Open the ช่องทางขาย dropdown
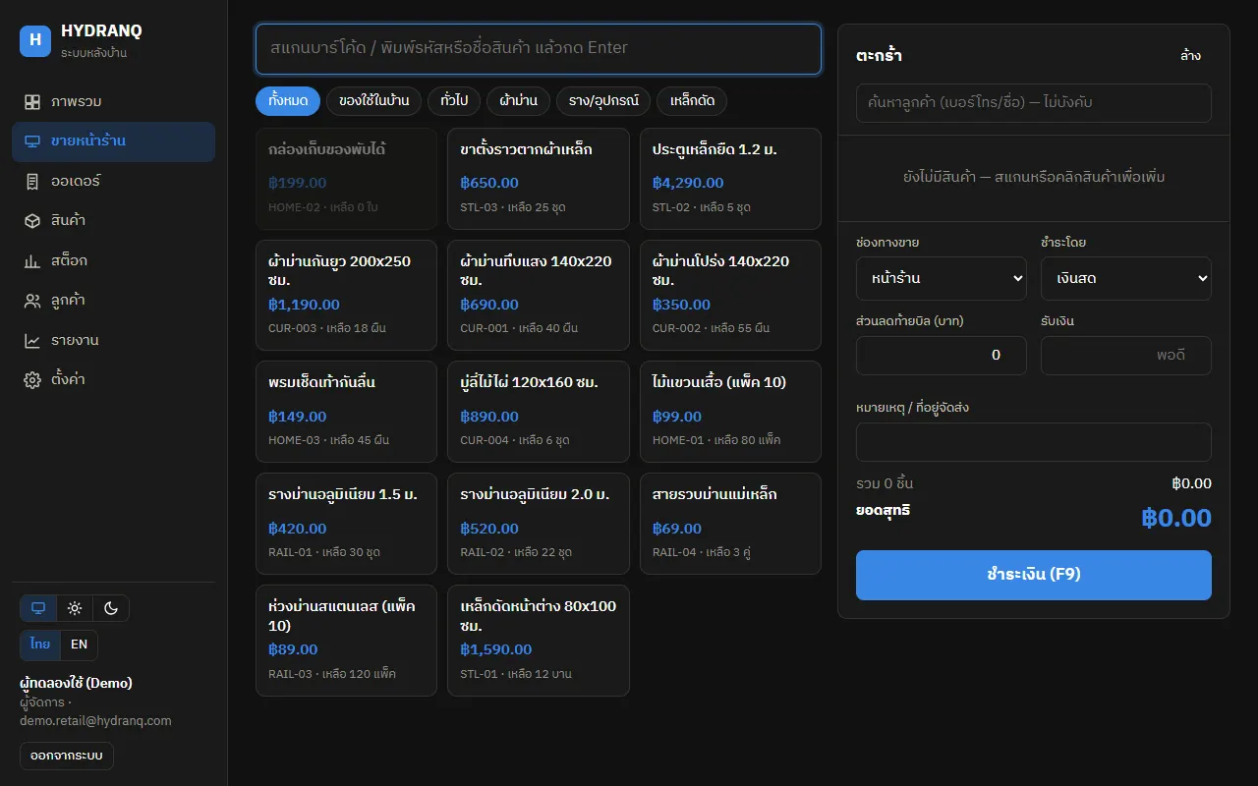Image resolution: width=1258 pixels, height=786 pixels. point(942,278)
